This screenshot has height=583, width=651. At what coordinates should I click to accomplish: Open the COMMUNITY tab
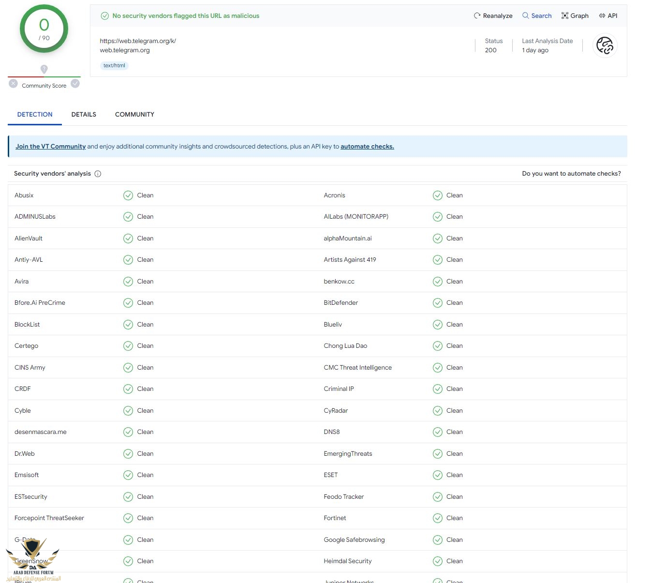pos(134,115)
